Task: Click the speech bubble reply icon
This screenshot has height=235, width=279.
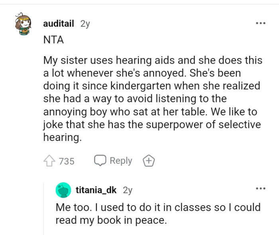Action: tap(100, 161)
